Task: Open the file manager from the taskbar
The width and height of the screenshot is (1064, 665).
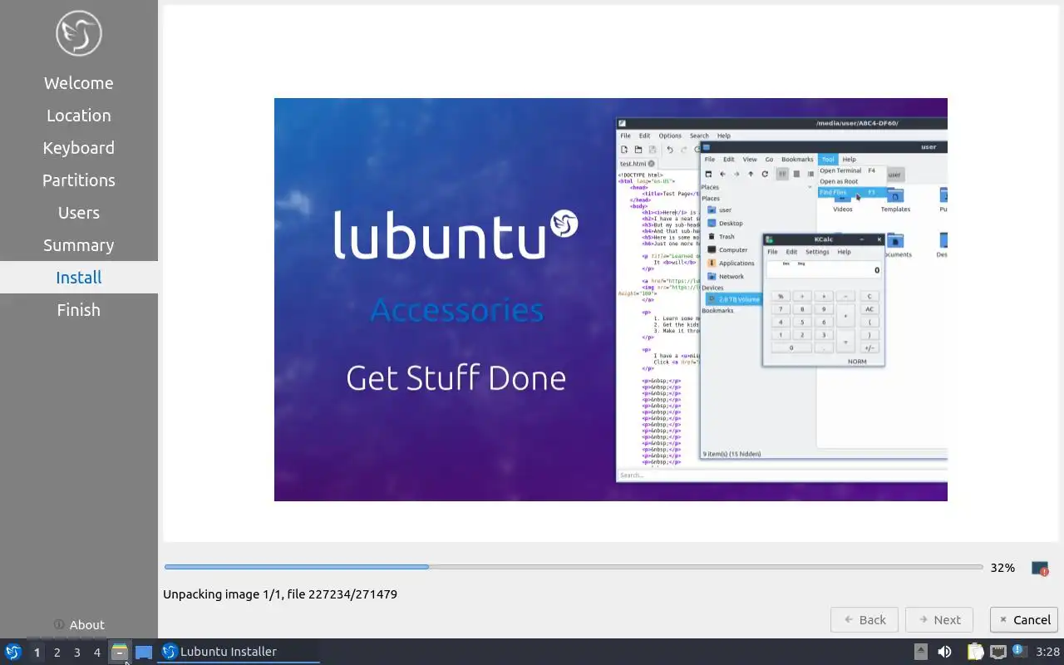Action: (120, 652)
